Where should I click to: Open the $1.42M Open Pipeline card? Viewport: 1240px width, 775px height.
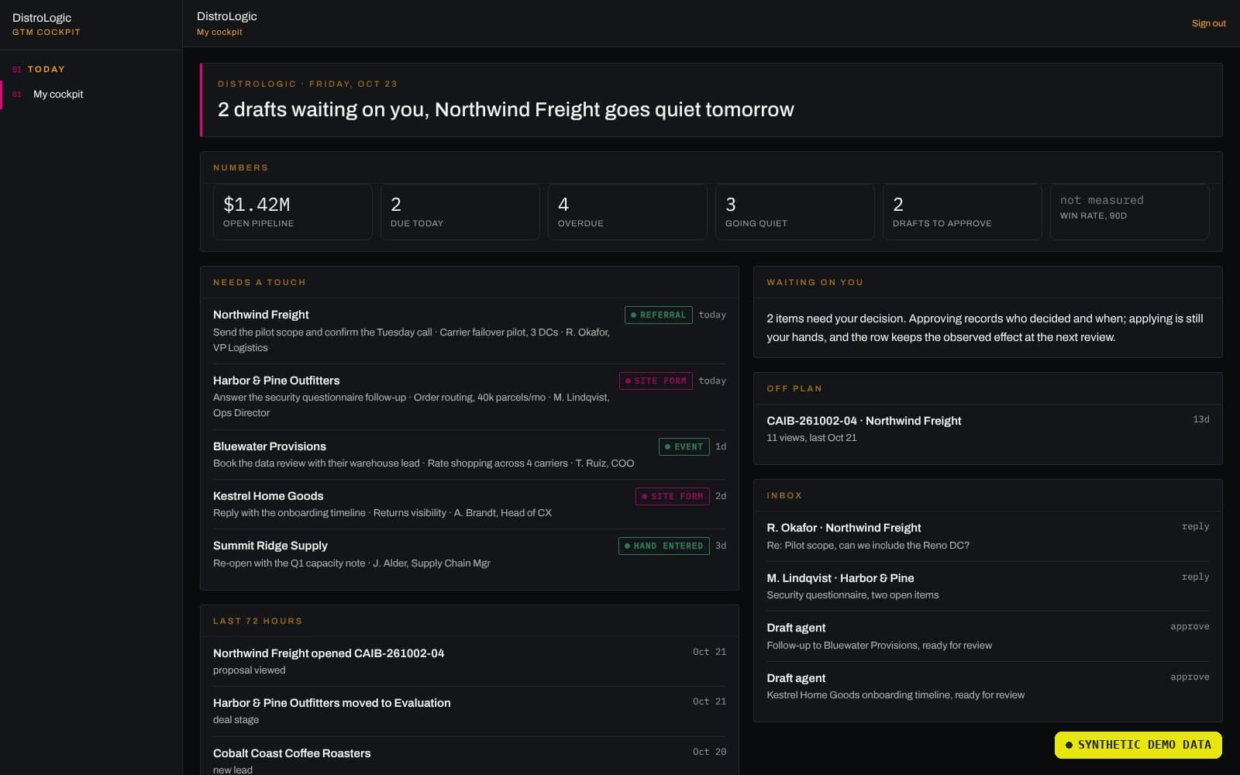click(293, 212)
